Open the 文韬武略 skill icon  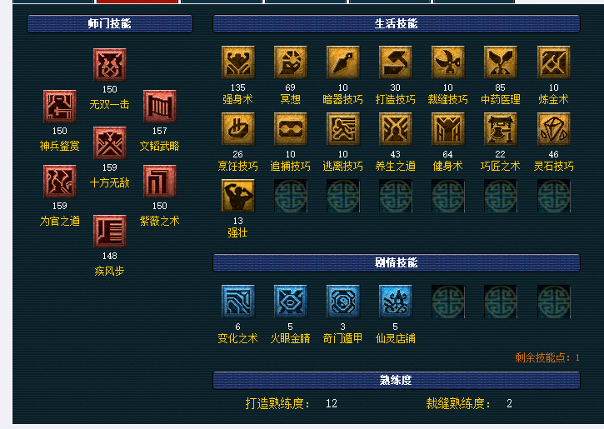159,107
